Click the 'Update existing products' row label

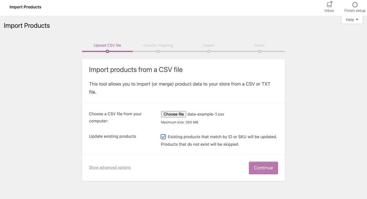[x=112, y=136]
